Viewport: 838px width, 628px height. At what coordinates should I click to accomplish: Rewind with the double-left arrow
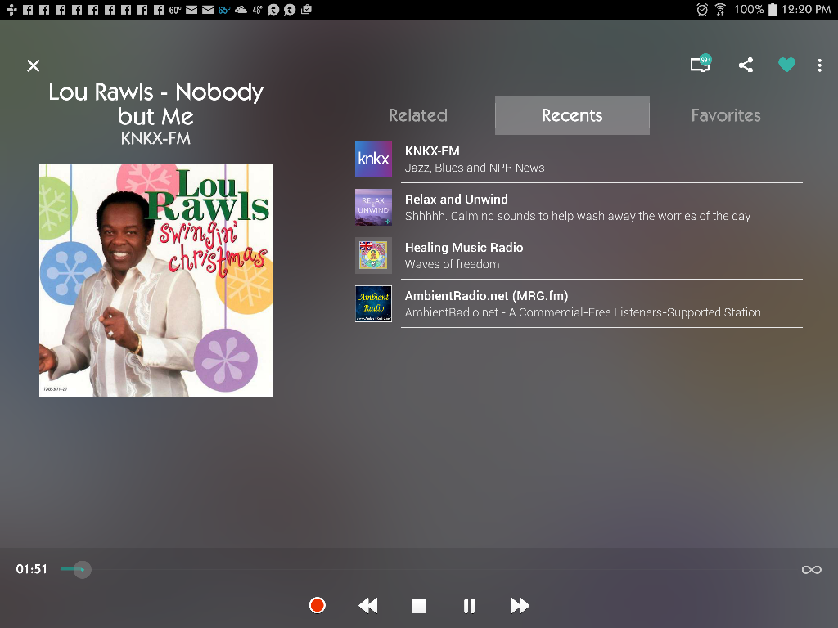coord(367,606)
